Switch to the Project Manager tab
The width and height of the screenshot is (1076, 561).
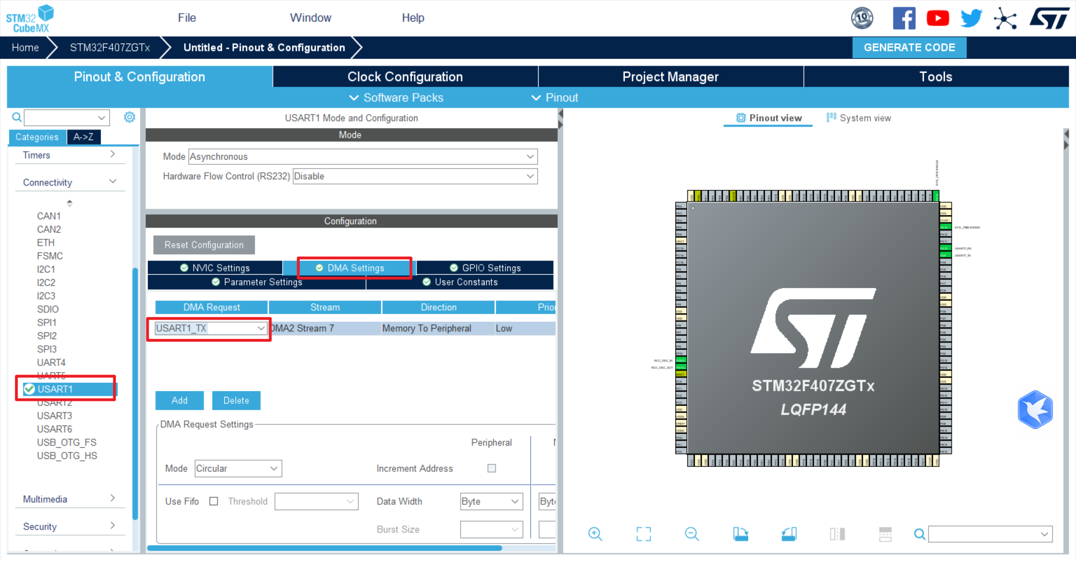tap(670, 77)
